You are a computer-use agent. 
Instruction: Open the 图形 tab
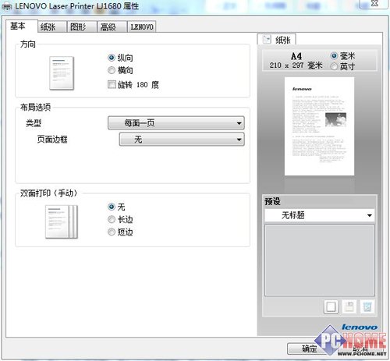click(82, 27)
